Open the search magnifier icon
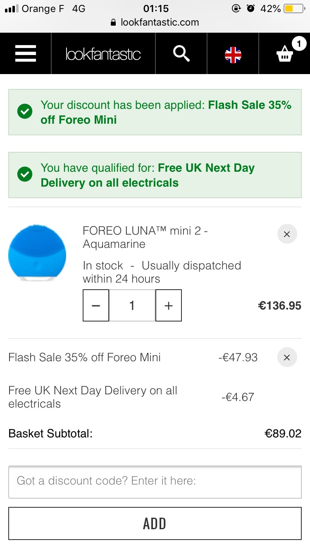Image resolution: width=310 pixels, height=552 pixels. [181, 54]
